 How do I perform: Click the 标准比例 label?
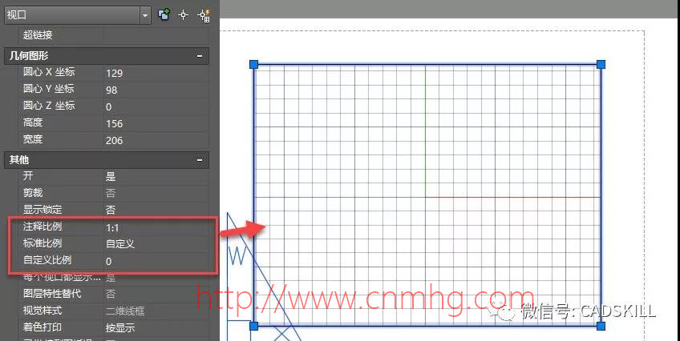(x=42, y=243)
